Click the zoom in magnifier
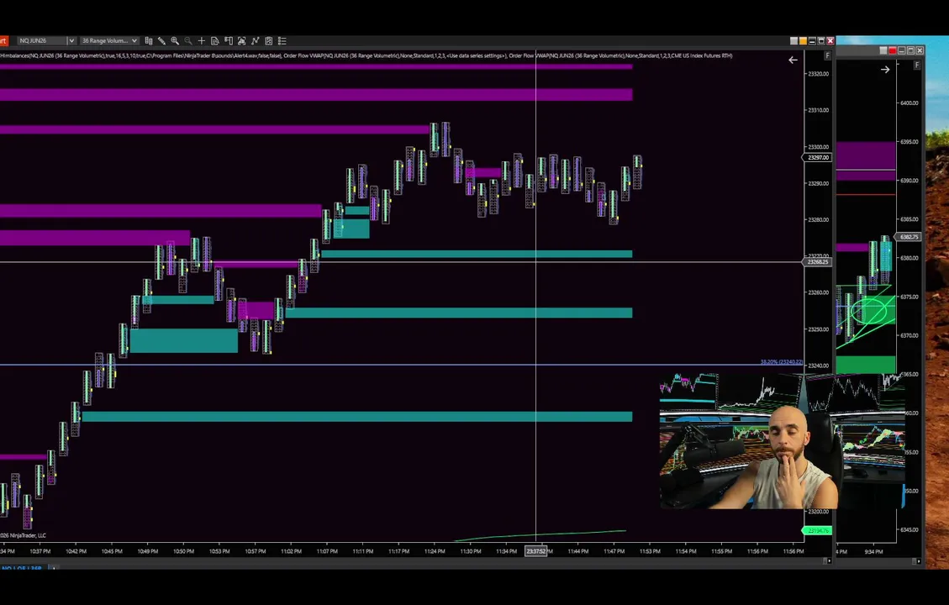This screenshot has height=605, width=949. 175,40
